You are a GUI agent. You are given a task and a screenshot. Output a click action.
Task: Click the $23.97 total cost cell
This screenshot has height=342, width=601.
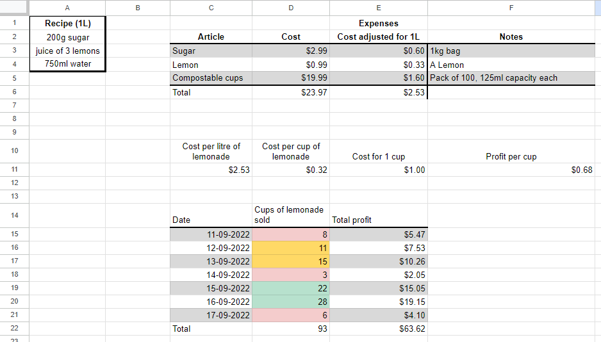[x=291, y=92]
